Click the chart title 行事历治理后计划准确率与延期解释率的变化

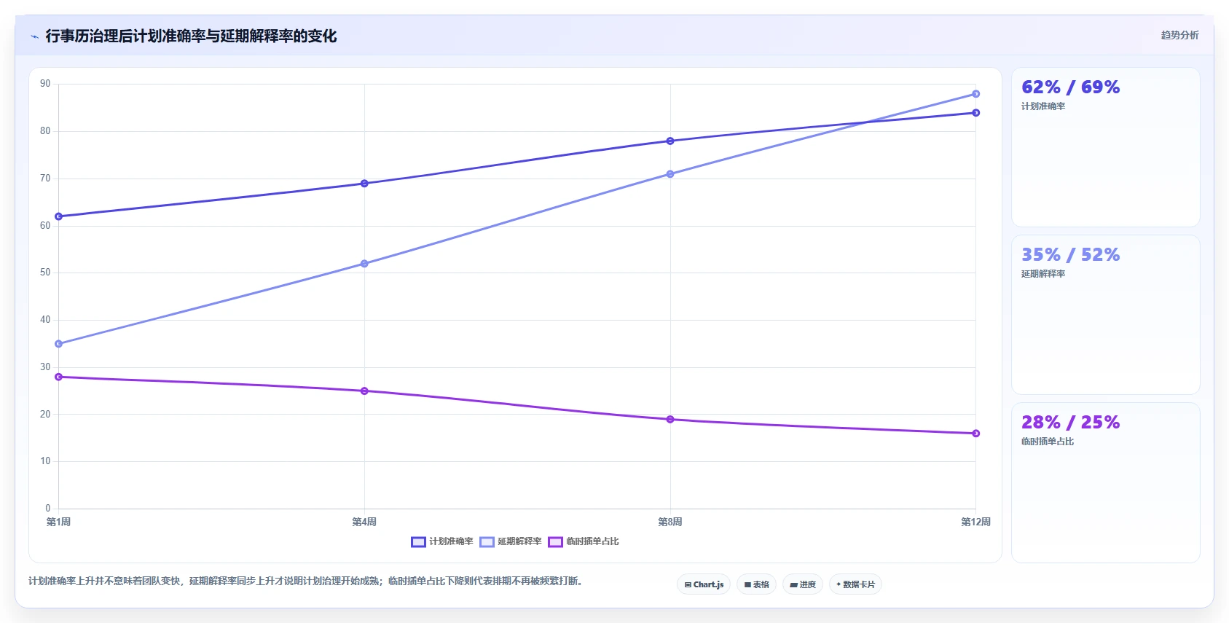191,36
